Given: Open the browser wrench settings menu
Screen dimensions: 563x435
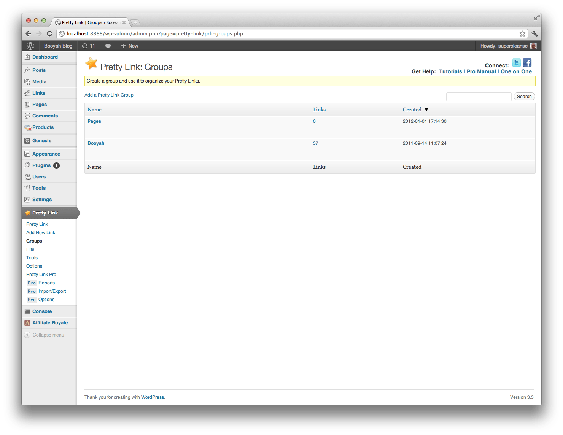Looking at the screenshot, I should click(534, 33).
